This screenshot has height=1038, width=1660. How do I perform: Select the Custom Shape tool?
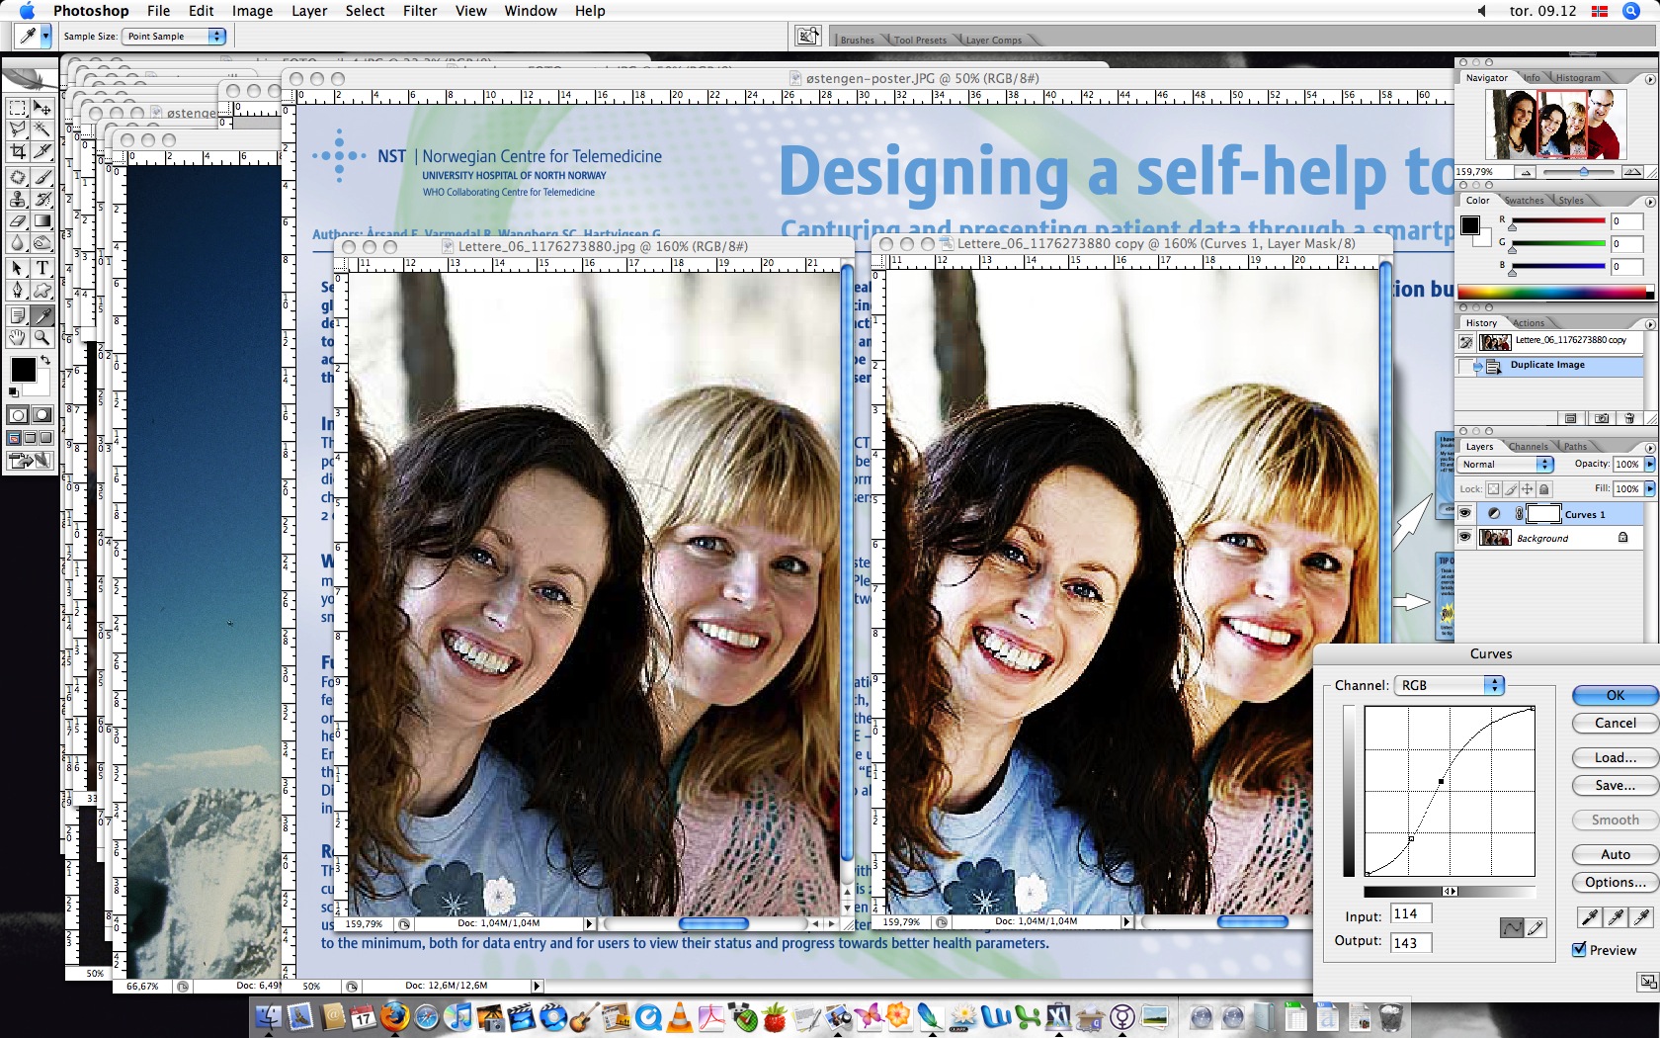point(42,291)
